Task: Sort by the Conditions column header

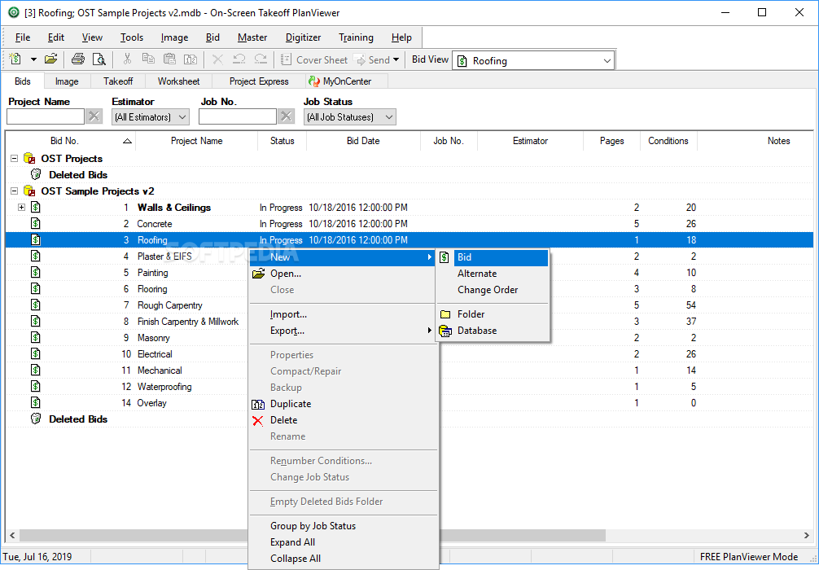Action: point(668,141)
